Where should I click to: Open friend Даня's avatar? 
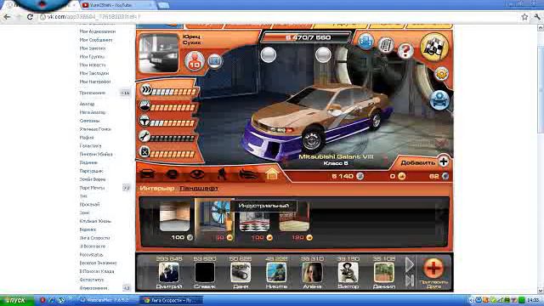[x=241, y=272]
